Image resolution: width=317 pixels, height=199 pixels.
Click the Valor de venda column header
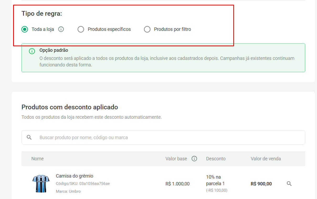click(266, 159)
